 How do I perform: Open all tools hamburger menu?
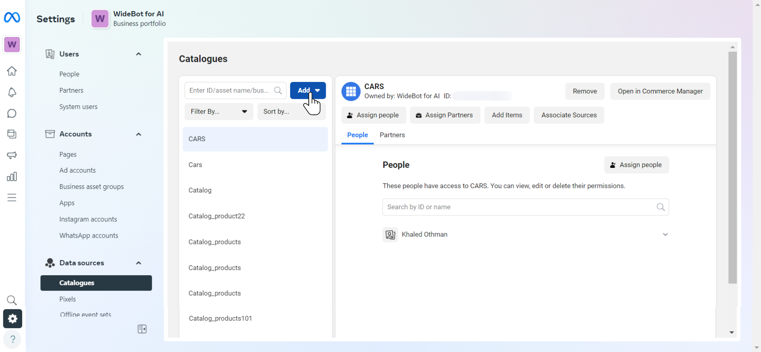tap(12, 198)
